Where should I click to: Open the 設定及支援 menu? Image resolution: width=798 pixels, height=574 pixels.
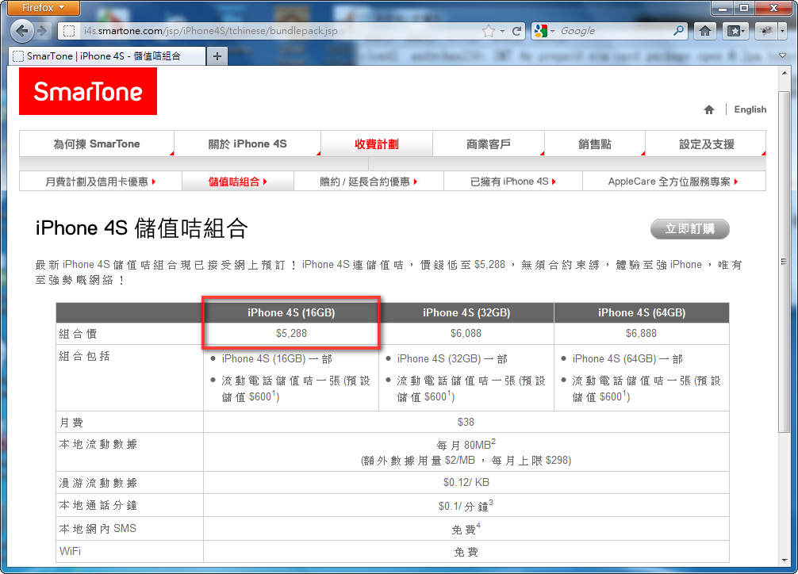pyautogui.click(x=707, y=144)
